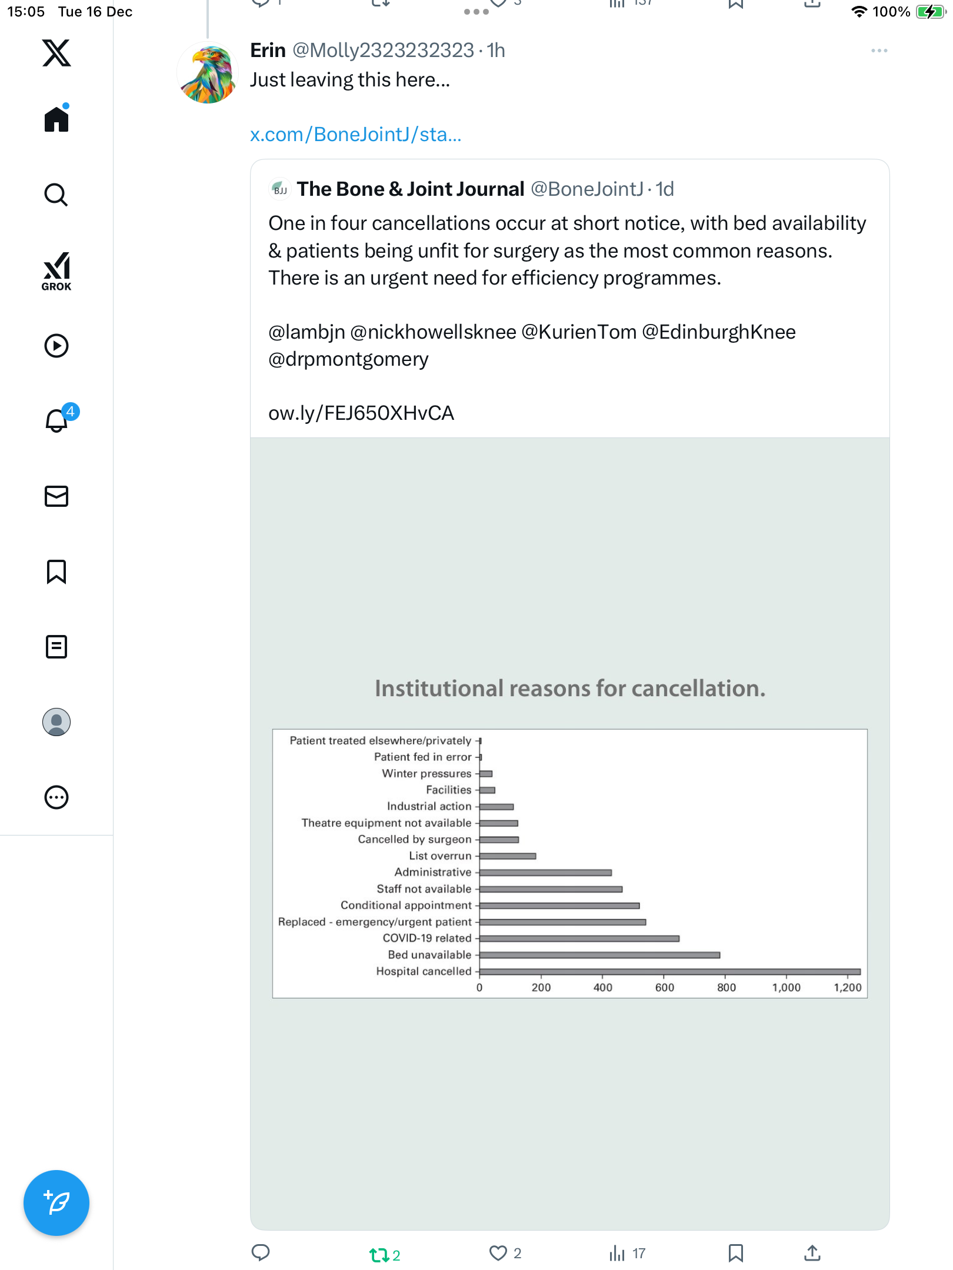Toggle like on Erin's post
The width and height of the screenshot is (953, 1270).
(x=498, y=1254)
